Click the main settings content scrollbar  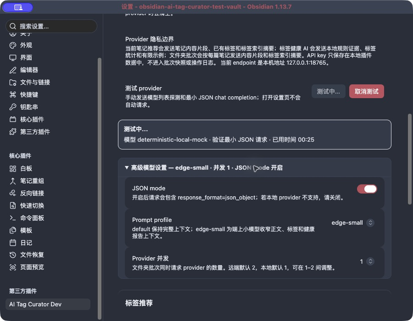click(410, 159)
